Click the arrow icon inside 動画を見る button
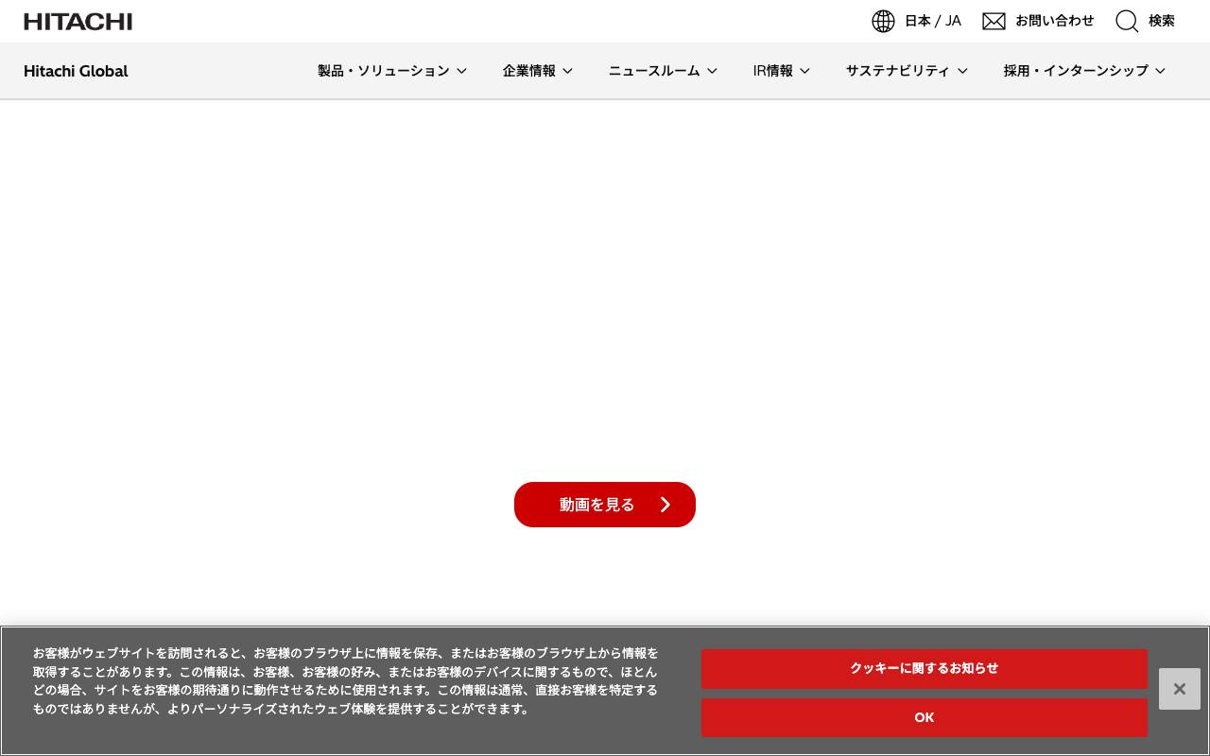This screenshot has width=1210, height=756. pyautogui.click(x=665, y=505)
